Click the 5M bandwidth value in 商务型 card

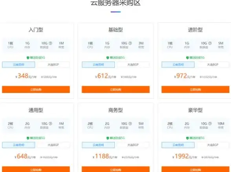pyautogui.click(x=141, y=124)
